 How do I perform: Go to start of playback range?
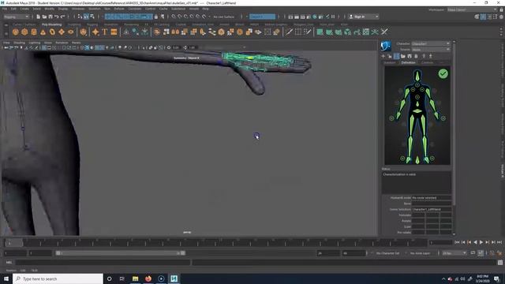pyautogui.click(x=457, y=242)
